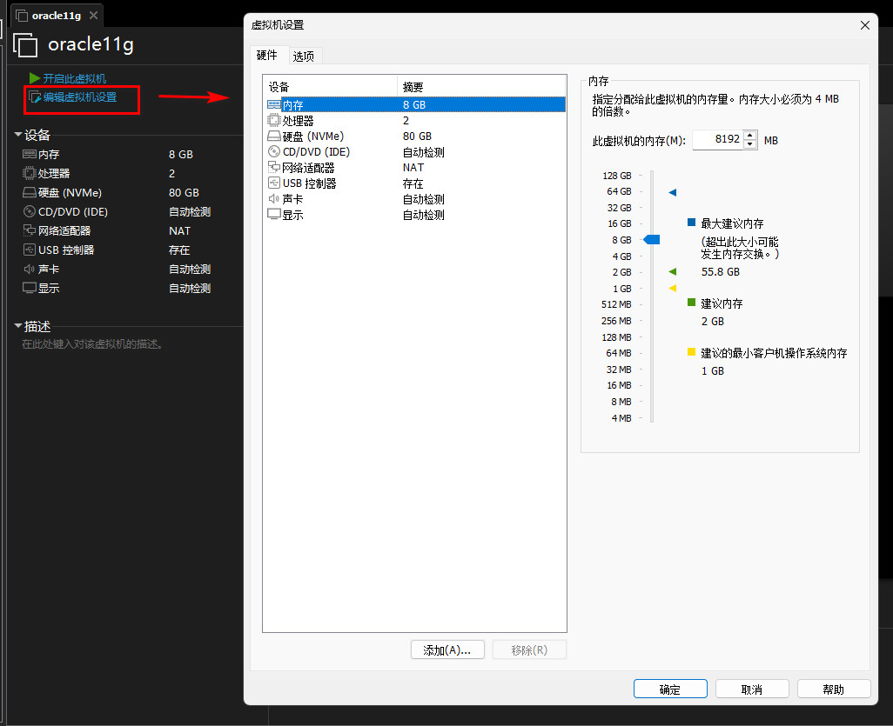
Task: Click the memory value input field
Action: click(717, 140)
